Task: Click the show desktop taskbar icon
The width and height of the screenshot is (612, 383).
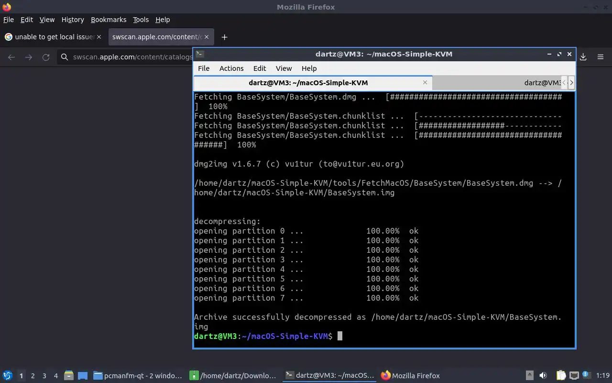Action: tap(82, 376)
